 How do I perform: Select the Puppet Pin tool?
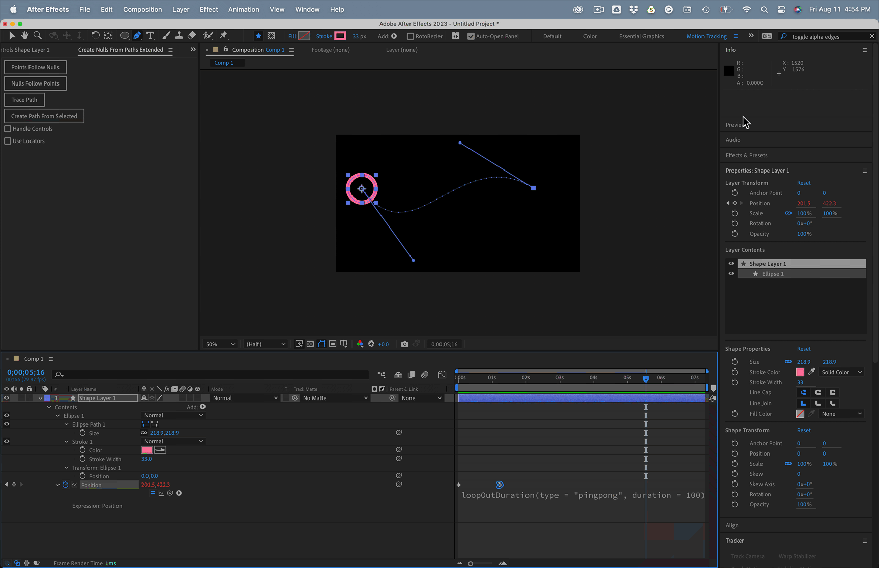224,36
